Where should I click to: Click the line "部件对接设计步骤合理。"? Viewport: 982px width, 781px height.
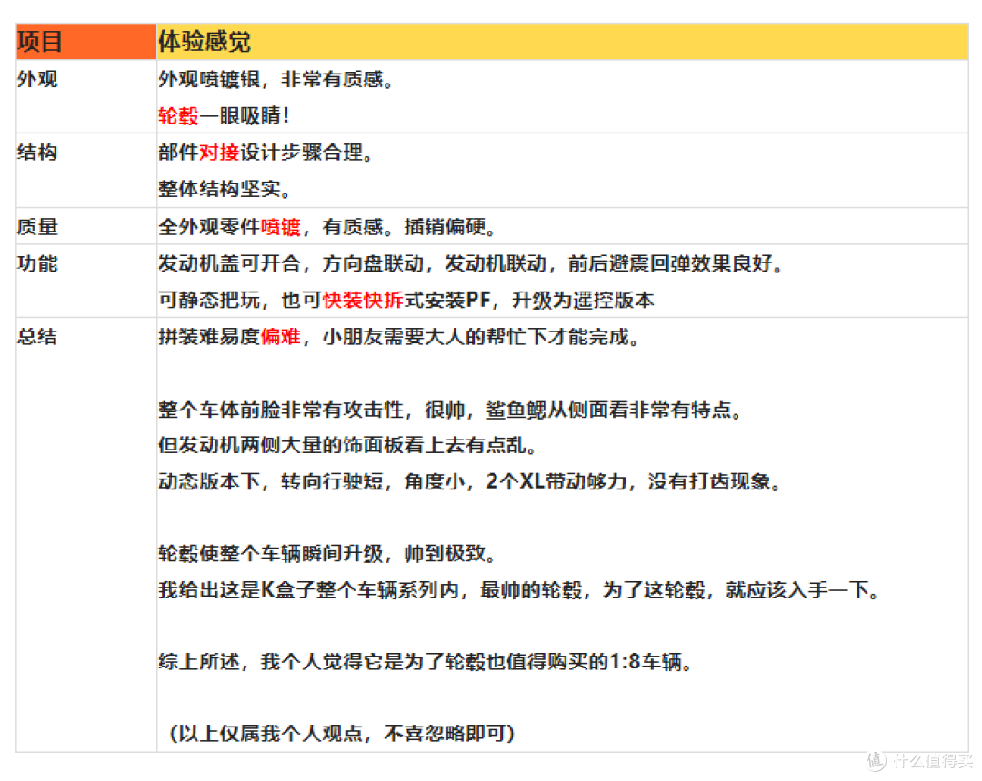tap(266, 153)
